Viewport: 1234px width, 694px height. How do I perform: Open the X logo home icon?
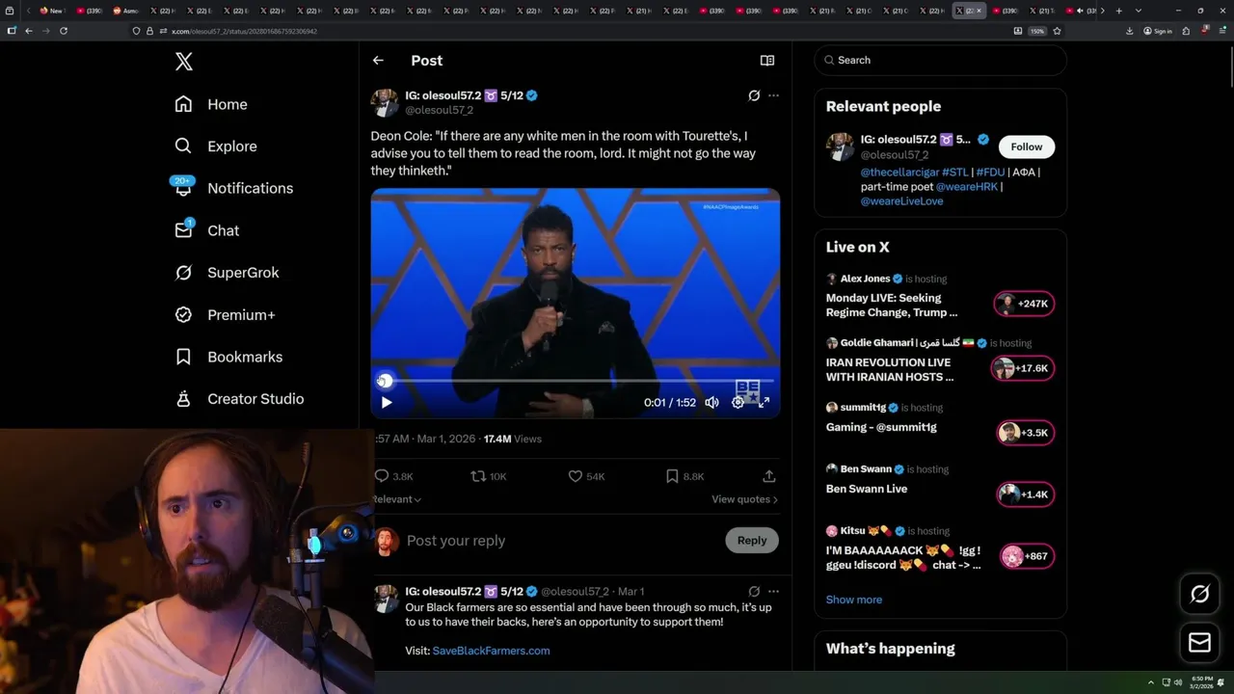pos(184,62)
